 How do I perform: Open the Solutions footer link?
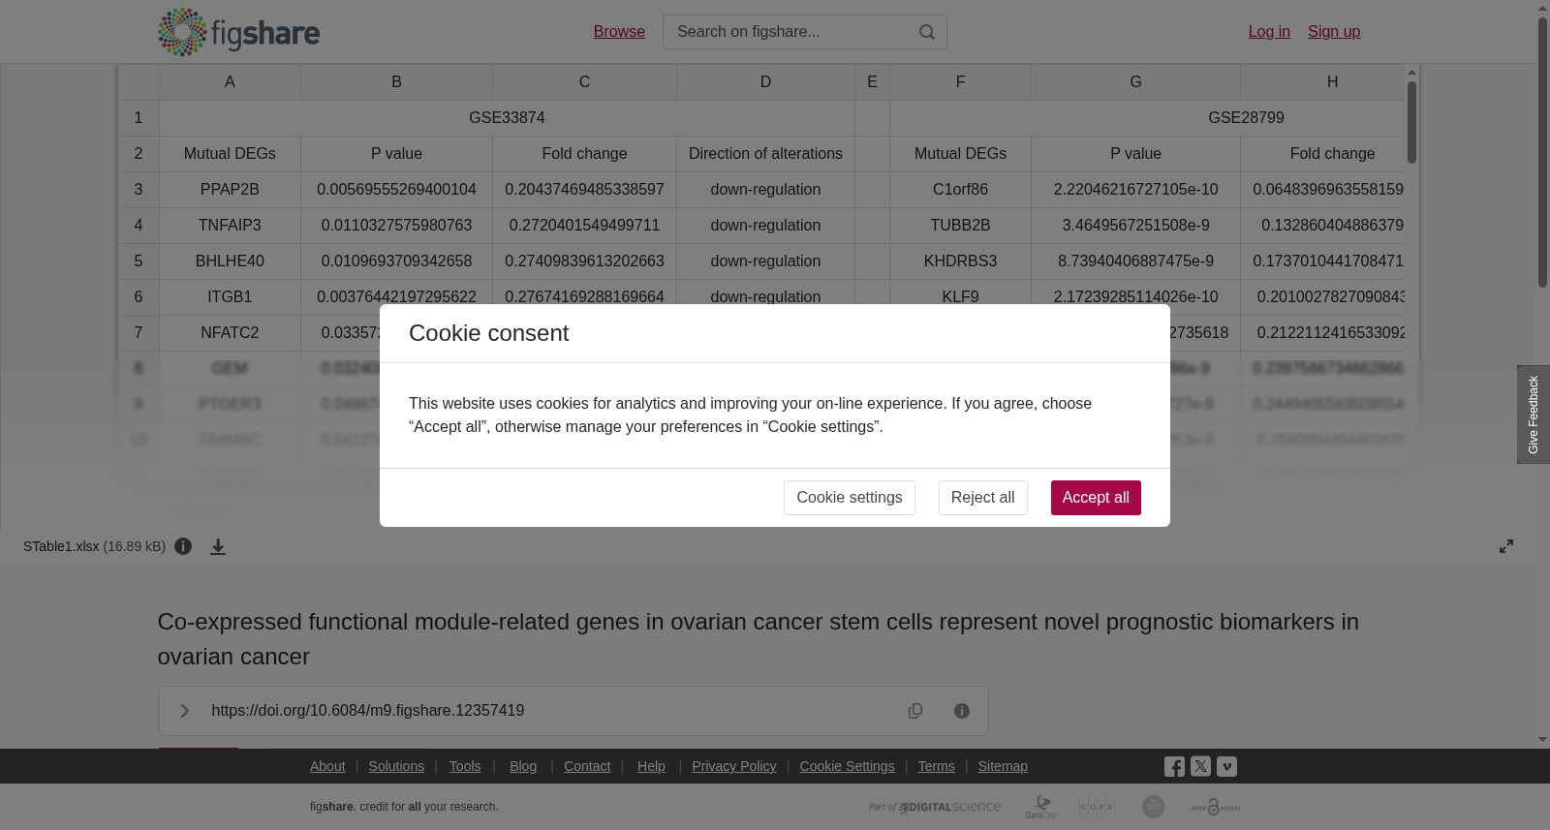point(396,766)
